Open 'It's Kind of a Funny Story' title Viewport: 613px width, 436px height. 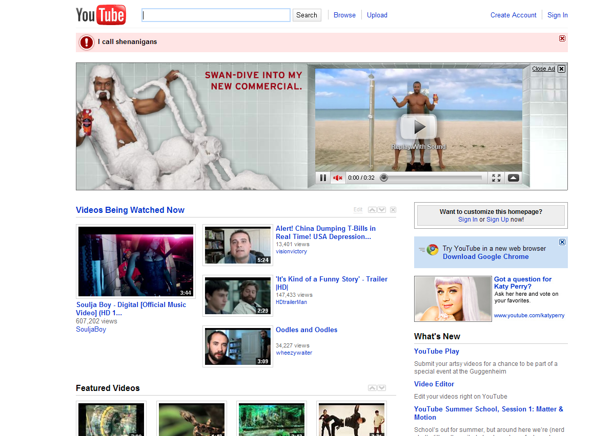click(332, 283)
